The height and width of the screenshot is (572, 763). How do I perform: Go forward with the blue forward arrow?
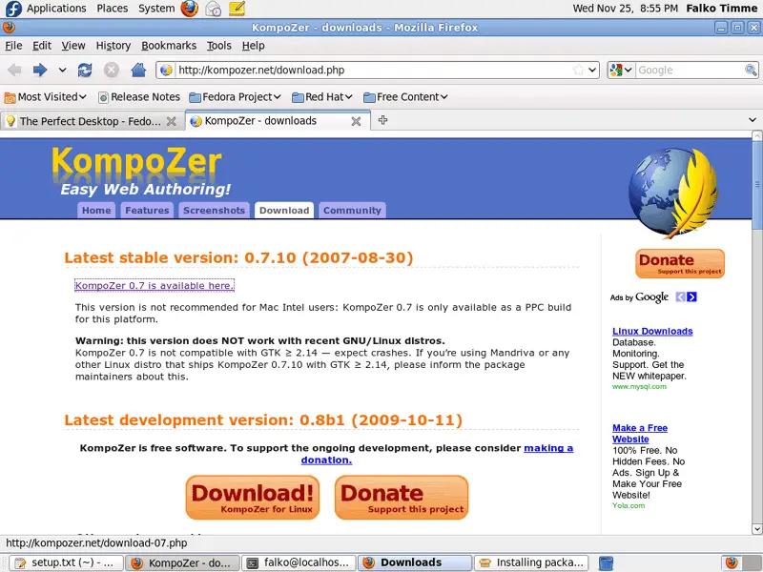40,70
